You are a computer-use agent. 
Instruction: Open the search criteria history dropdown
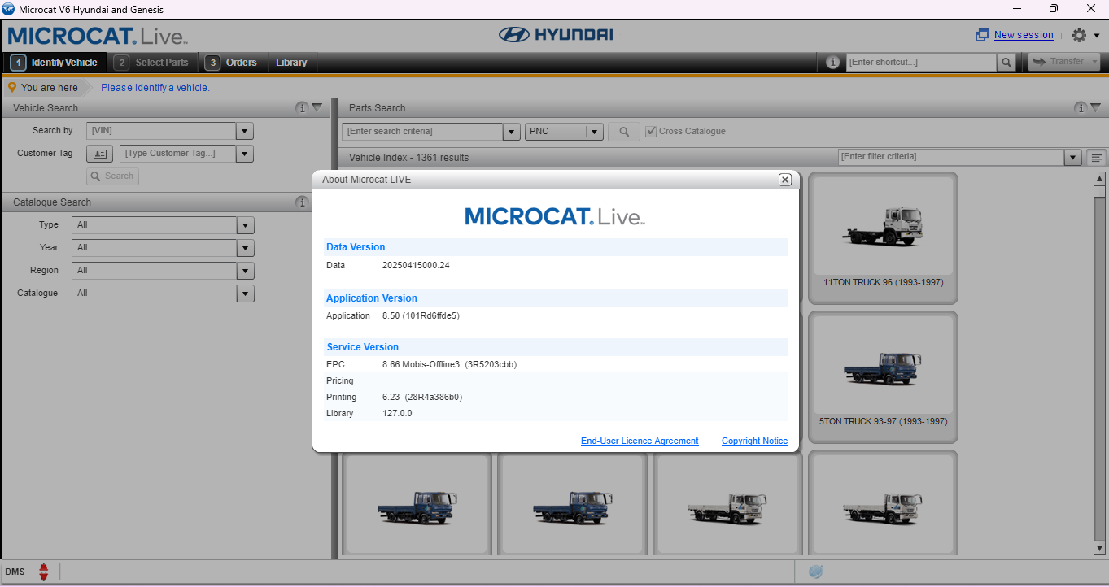pyautogui.click(x=512, y=132)
